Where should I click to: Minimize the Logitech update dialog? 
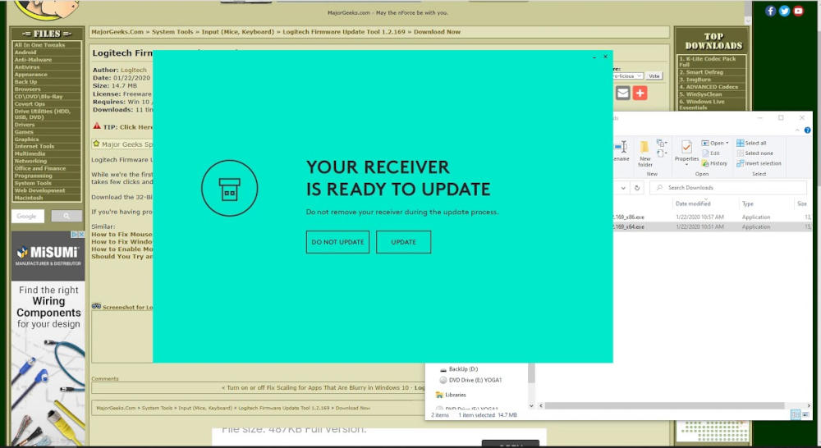[594, 57]
